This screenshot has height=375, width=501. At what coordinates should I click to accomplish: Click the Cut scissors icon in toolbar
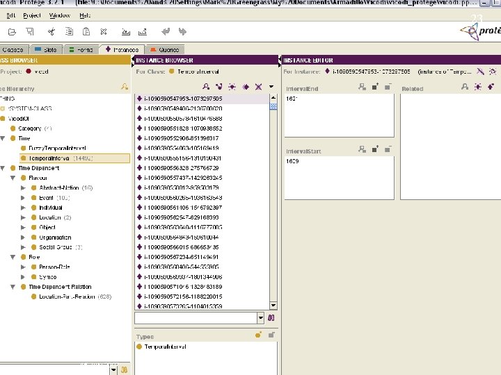[51, 32]
